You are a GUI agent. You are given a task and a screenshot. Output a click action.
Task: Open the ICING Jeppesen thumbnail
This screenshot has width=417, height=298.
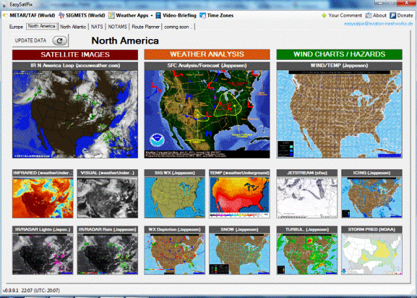point(372,198)
